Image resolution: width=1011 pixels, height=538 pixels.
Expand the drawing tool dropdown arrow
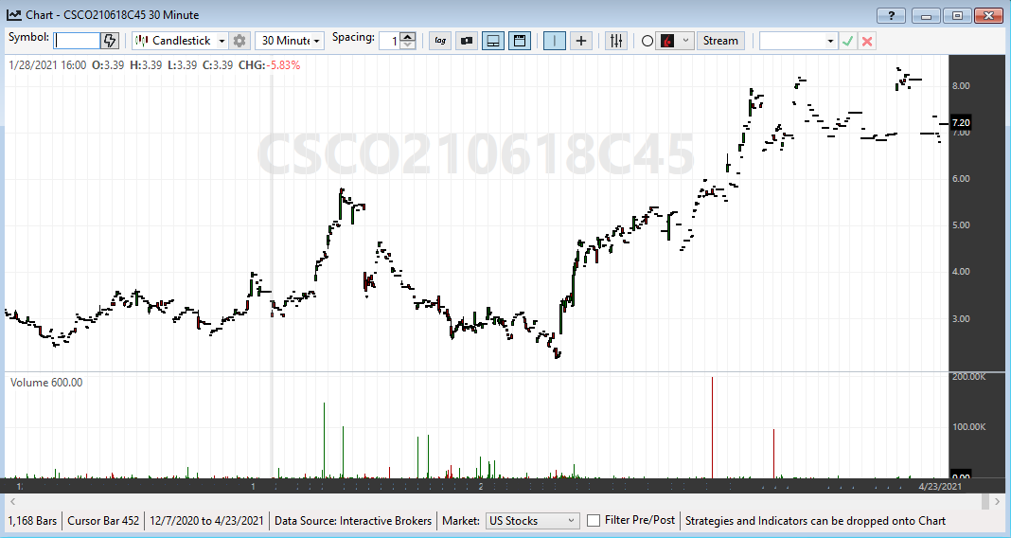[686, 41]
